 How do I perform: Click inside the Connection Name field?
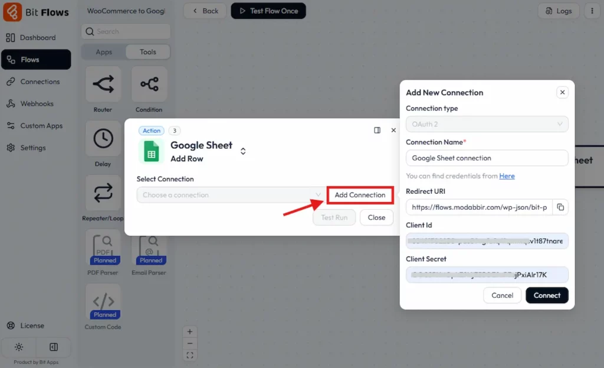tap(487, 158)
